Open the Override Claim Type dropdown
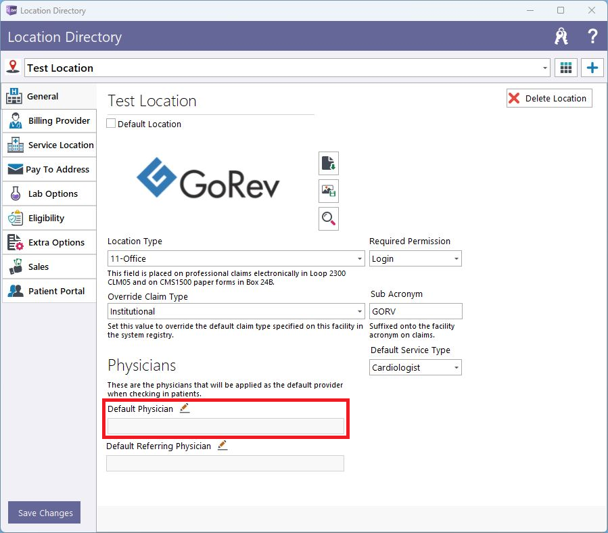Image resolution: width=608 pixels, height=533 pixels. [236, 311]
